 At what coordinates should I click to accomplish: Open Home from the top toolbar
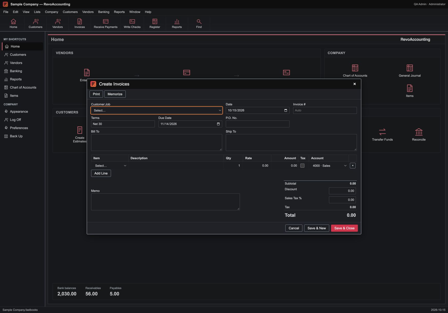(13, 24)
